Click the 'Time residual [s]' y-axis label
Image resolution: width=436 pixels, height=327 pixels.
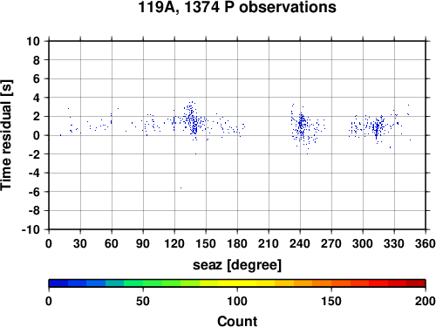6,135
